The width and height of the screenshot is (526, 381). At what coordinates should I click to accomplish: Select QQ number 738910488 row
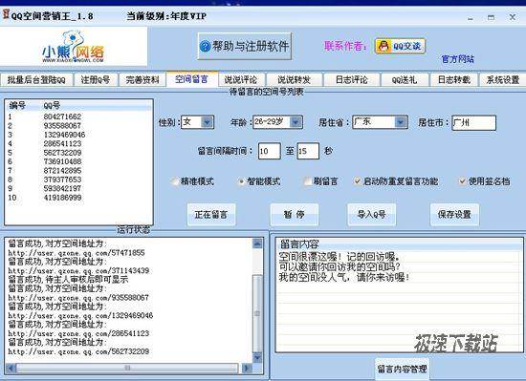78,161
